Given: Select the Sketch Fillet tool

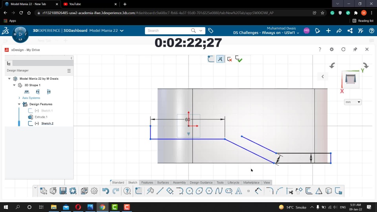Looking at the screenshot, I should click(270, 191).
